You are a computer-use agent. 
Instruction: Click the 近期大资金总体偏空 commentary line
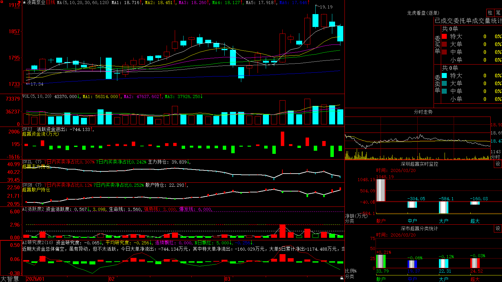click(184, 249)
